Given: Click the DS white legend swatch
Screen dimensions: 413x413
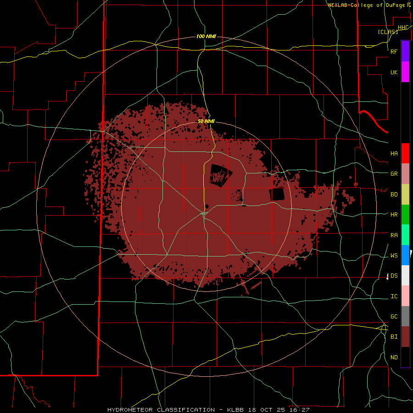Looking at the screenshot, I should [405, 276].
